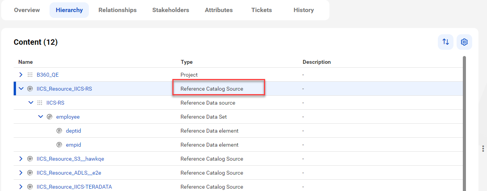Open the B360_QE link
487x191 pixels.
[x=48, y=75]
